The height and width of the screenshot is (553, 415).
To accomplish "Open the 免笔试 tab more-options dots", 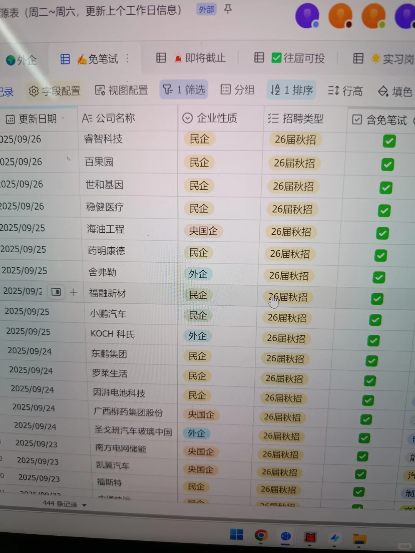I will coord(128,59).
